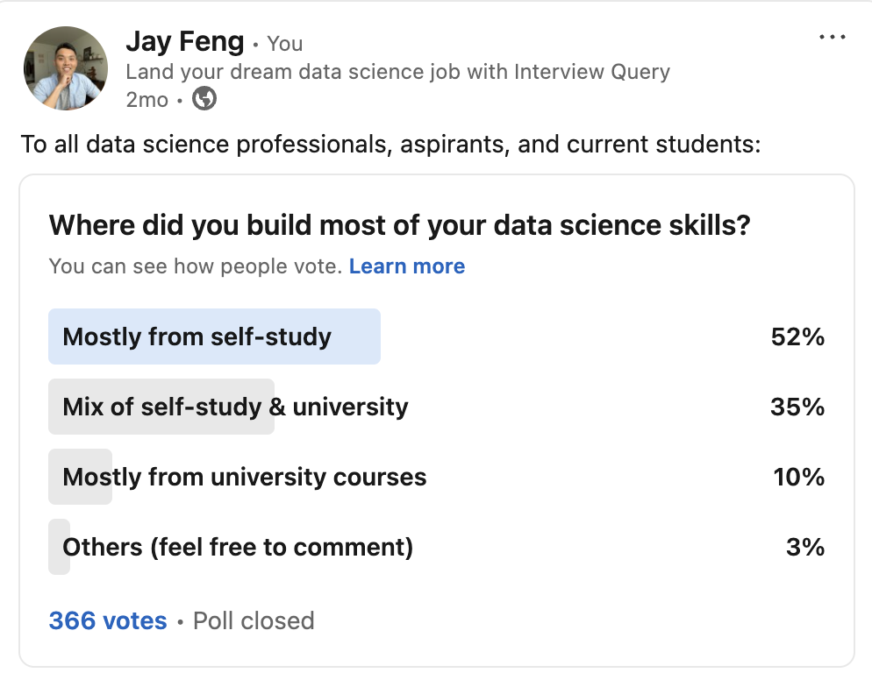
Task: Click the 52% result for self-study
Action: click(x=797, y=336)
